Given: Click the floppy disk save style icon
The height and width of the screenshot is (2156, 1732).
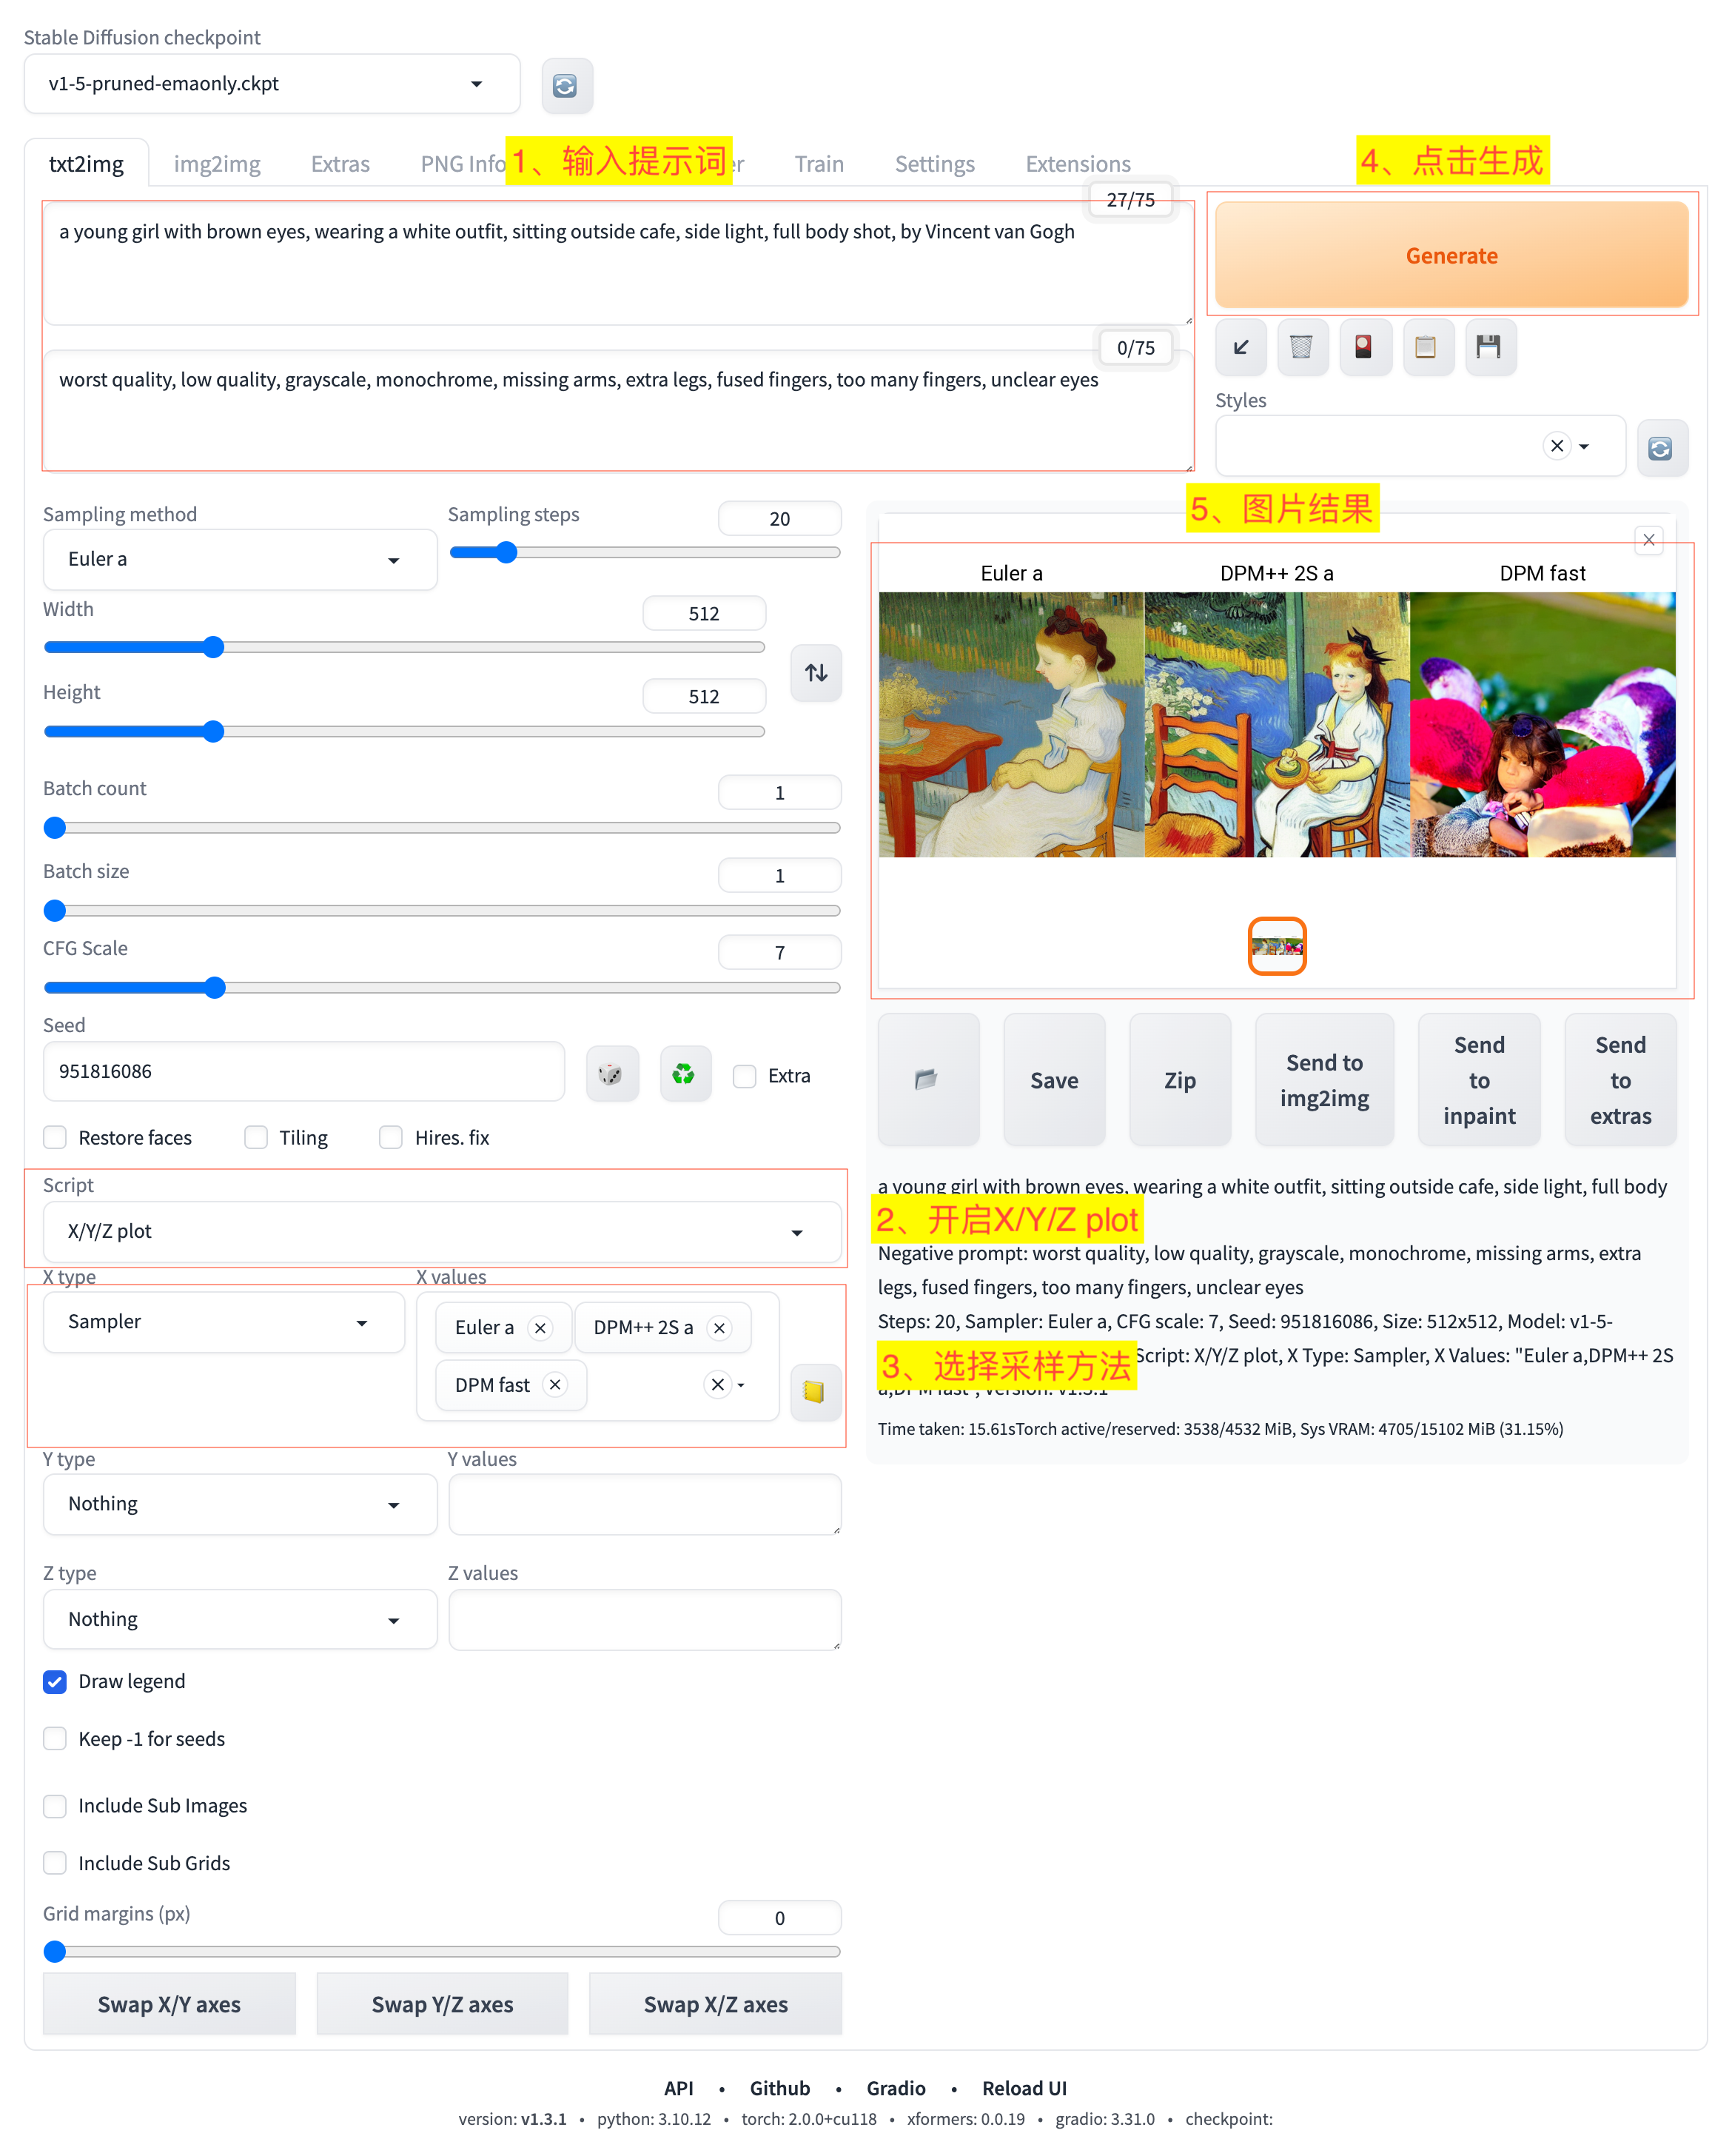Looking at the screenshot, I should click(1489, 347).
